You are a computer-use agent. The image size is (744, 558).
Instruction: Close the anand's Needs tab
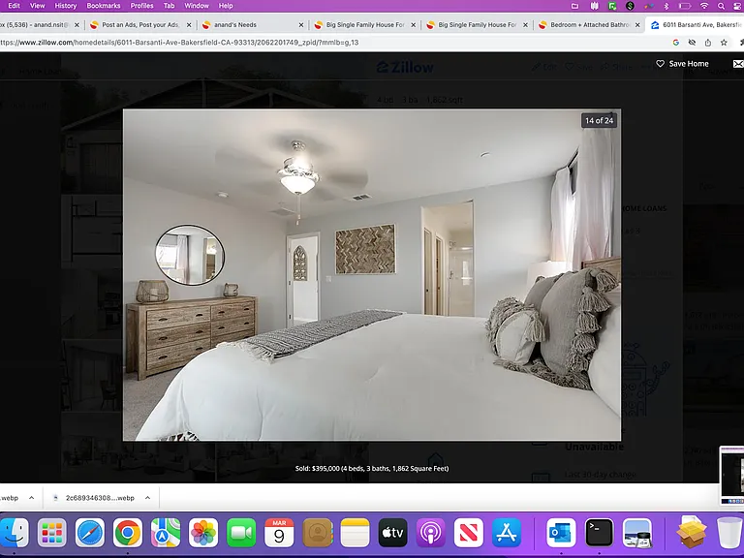click(301, 24)
